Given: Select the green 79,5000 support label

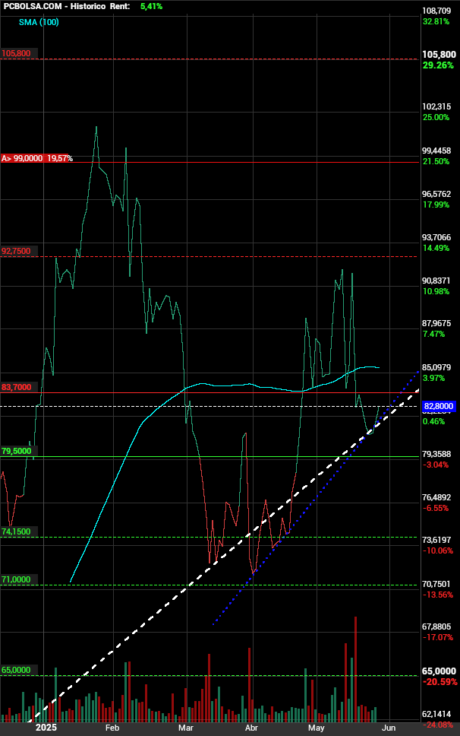Looking at the screenshot, I should (17, 451).
